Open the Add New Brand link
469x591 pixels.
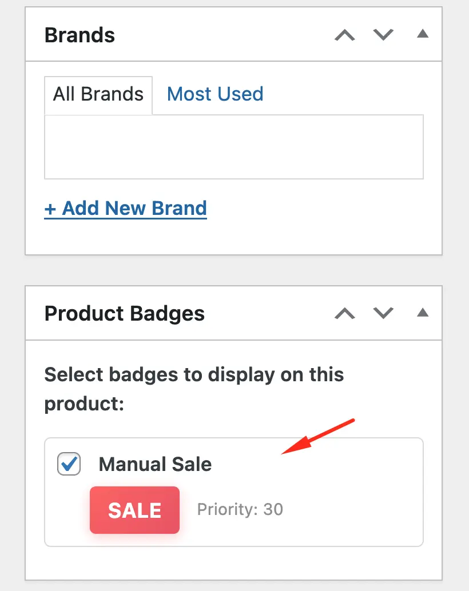125,207
